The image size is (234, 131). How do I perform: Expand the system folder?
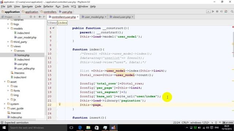click(5, 104)
